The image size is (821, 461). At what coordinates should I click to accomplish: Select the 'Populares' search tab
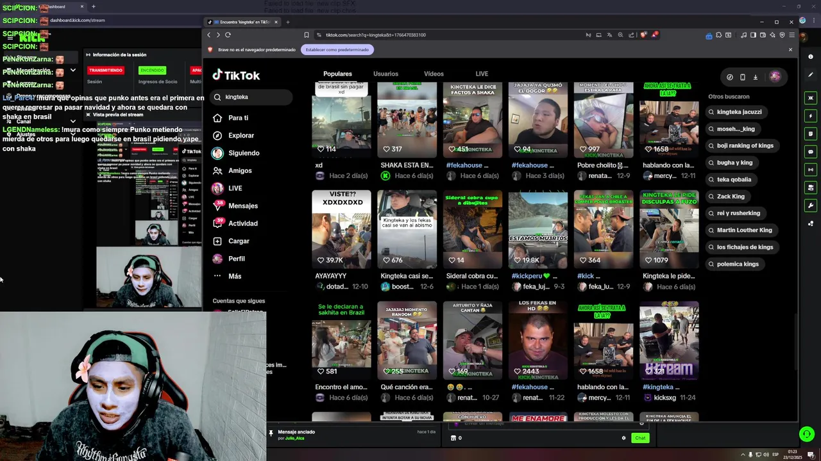337,74
